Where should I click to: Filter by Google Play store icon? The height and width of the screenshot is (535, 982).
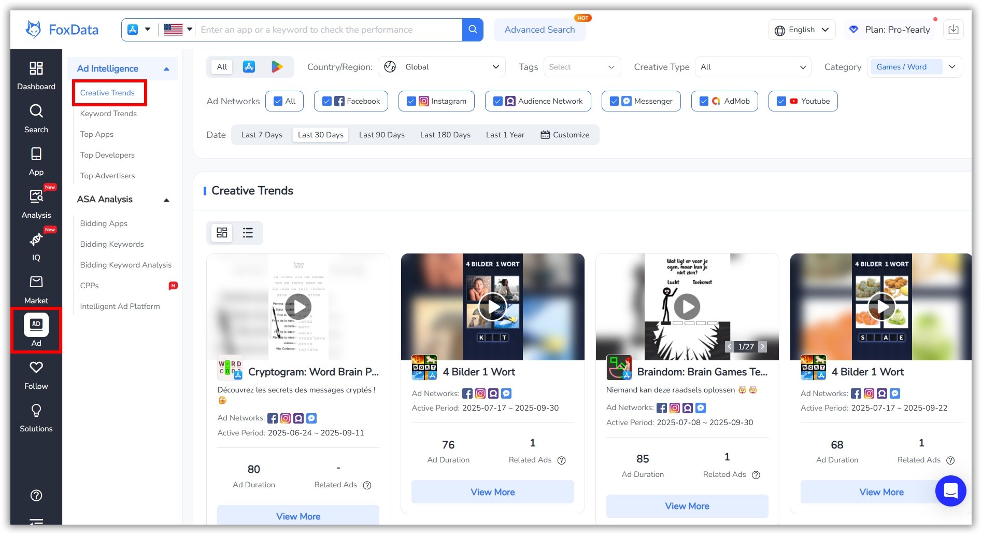277,67
